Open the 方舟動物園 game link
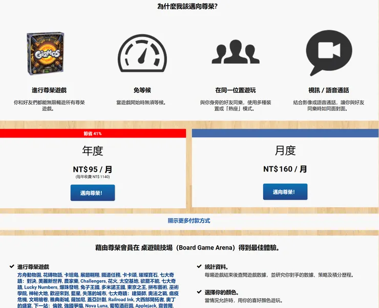 tap(29, 275)
